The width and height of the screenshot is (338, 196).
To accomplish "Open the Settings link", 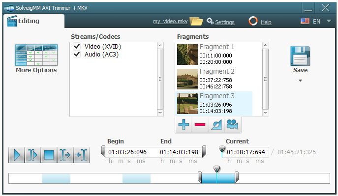I will pos(225,22).
